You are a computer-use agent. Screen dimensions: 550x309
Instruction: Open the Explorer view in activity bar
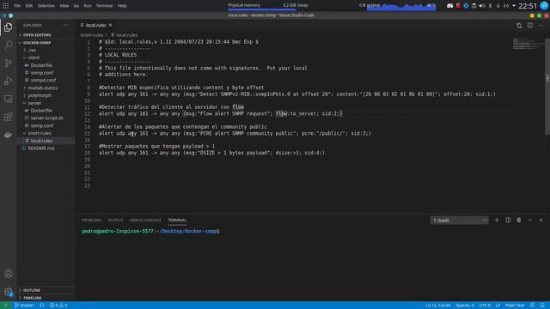click(8, 27)
